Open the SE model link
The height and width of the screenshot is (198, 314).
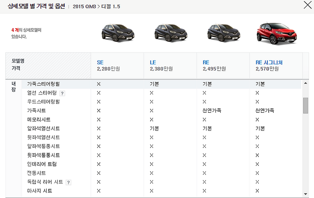point(100,62)
